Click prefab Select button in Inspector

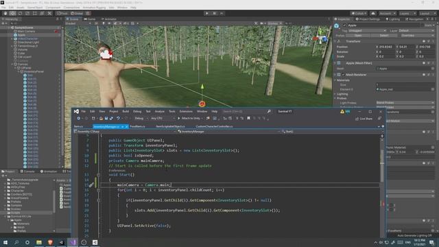point(384,36)
